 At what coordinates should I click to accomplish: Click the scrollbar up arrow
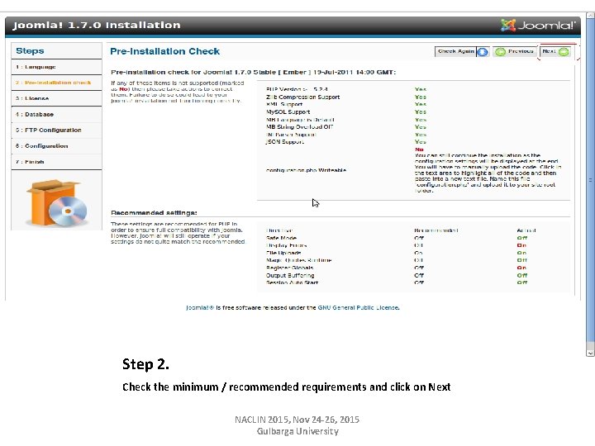(x=590, y=16)
